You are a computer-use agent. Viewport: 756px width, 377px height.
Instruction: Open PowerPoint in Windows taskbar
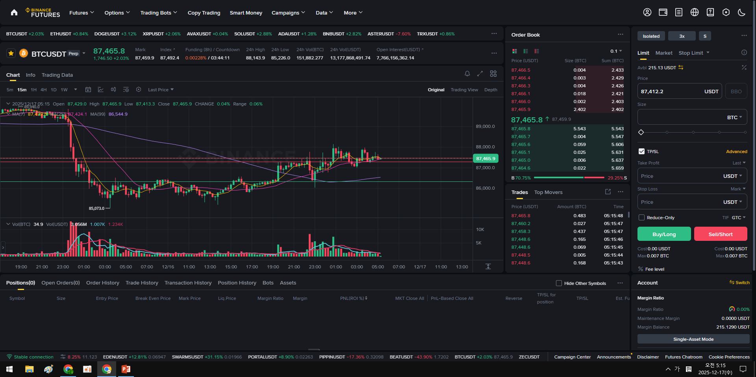tap(126, 369)
